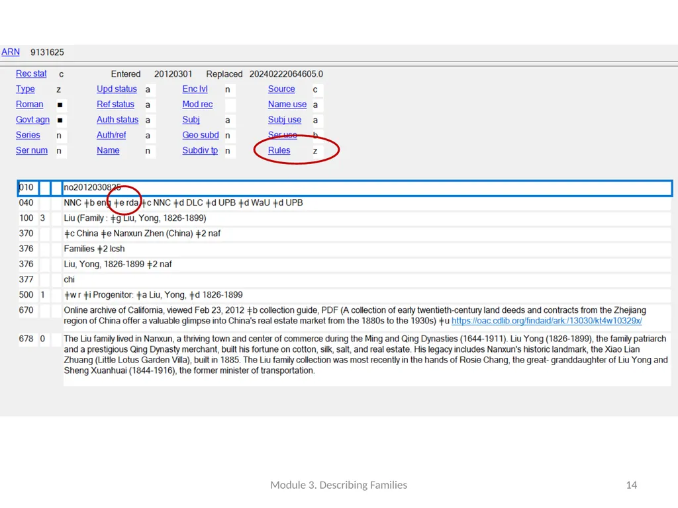Open the Name use link
The height and width of the screenshot is (508, 678).
pyautogui.click(x=287, y=105)
